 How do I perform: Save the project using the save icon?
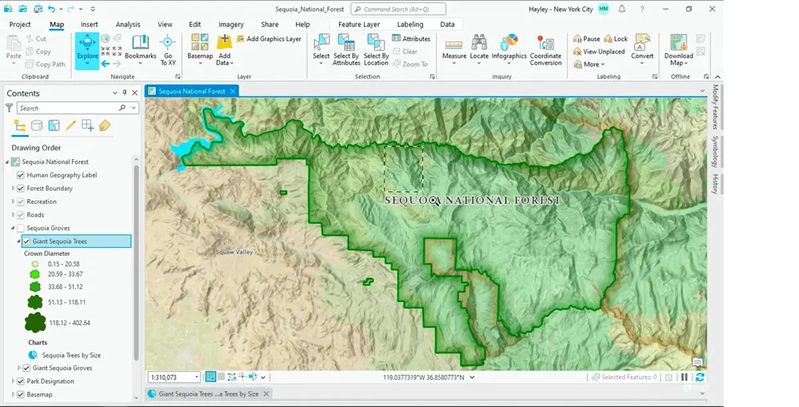click(37, 9)
